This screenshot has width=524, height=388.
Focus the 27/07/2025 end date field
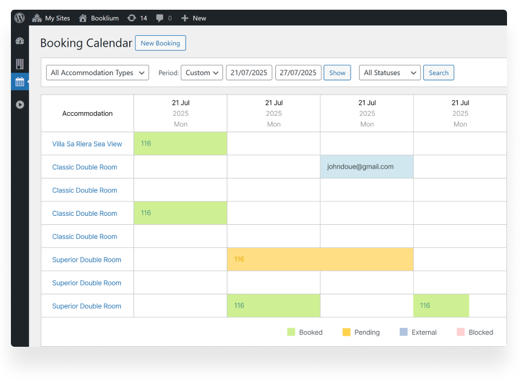point(298,73)
